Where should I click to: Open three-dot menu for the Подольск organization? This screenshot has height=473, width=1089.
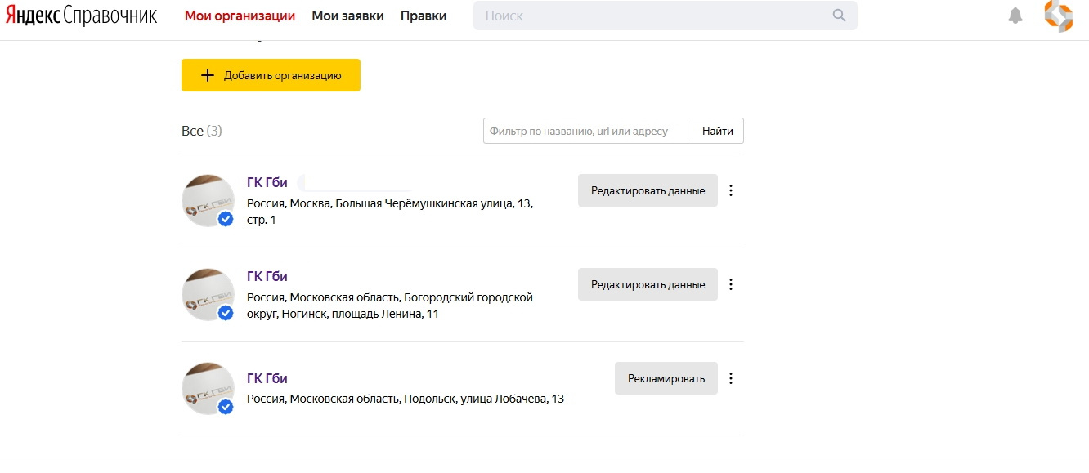731,378
